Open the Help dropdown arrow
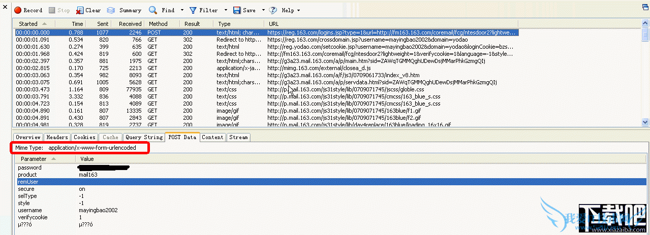This screenshot has width=650, height=235. (298, 10)
